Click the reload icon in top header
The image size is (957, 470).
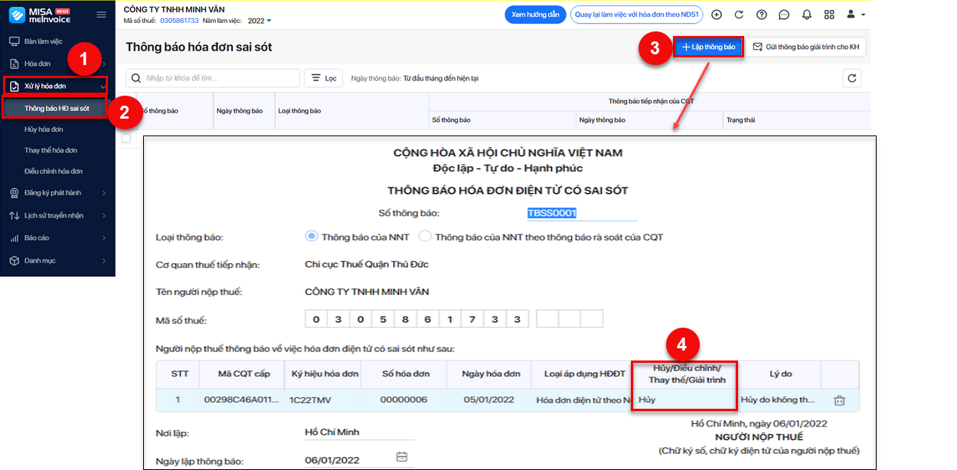739,15
